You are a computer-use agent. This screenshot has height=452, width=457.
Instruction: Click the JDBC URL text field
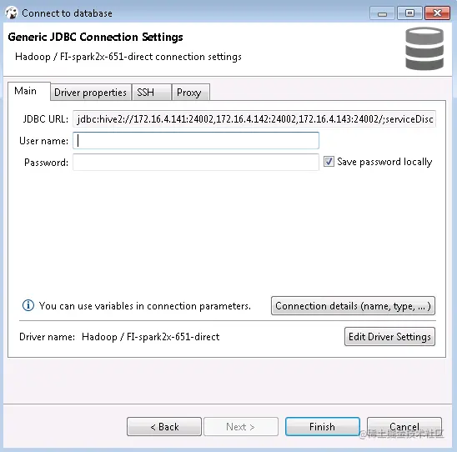(254, 119)
